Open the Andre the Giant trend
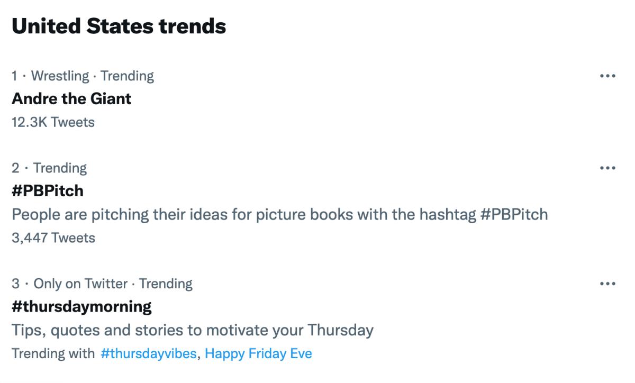 tap(71, 99)
